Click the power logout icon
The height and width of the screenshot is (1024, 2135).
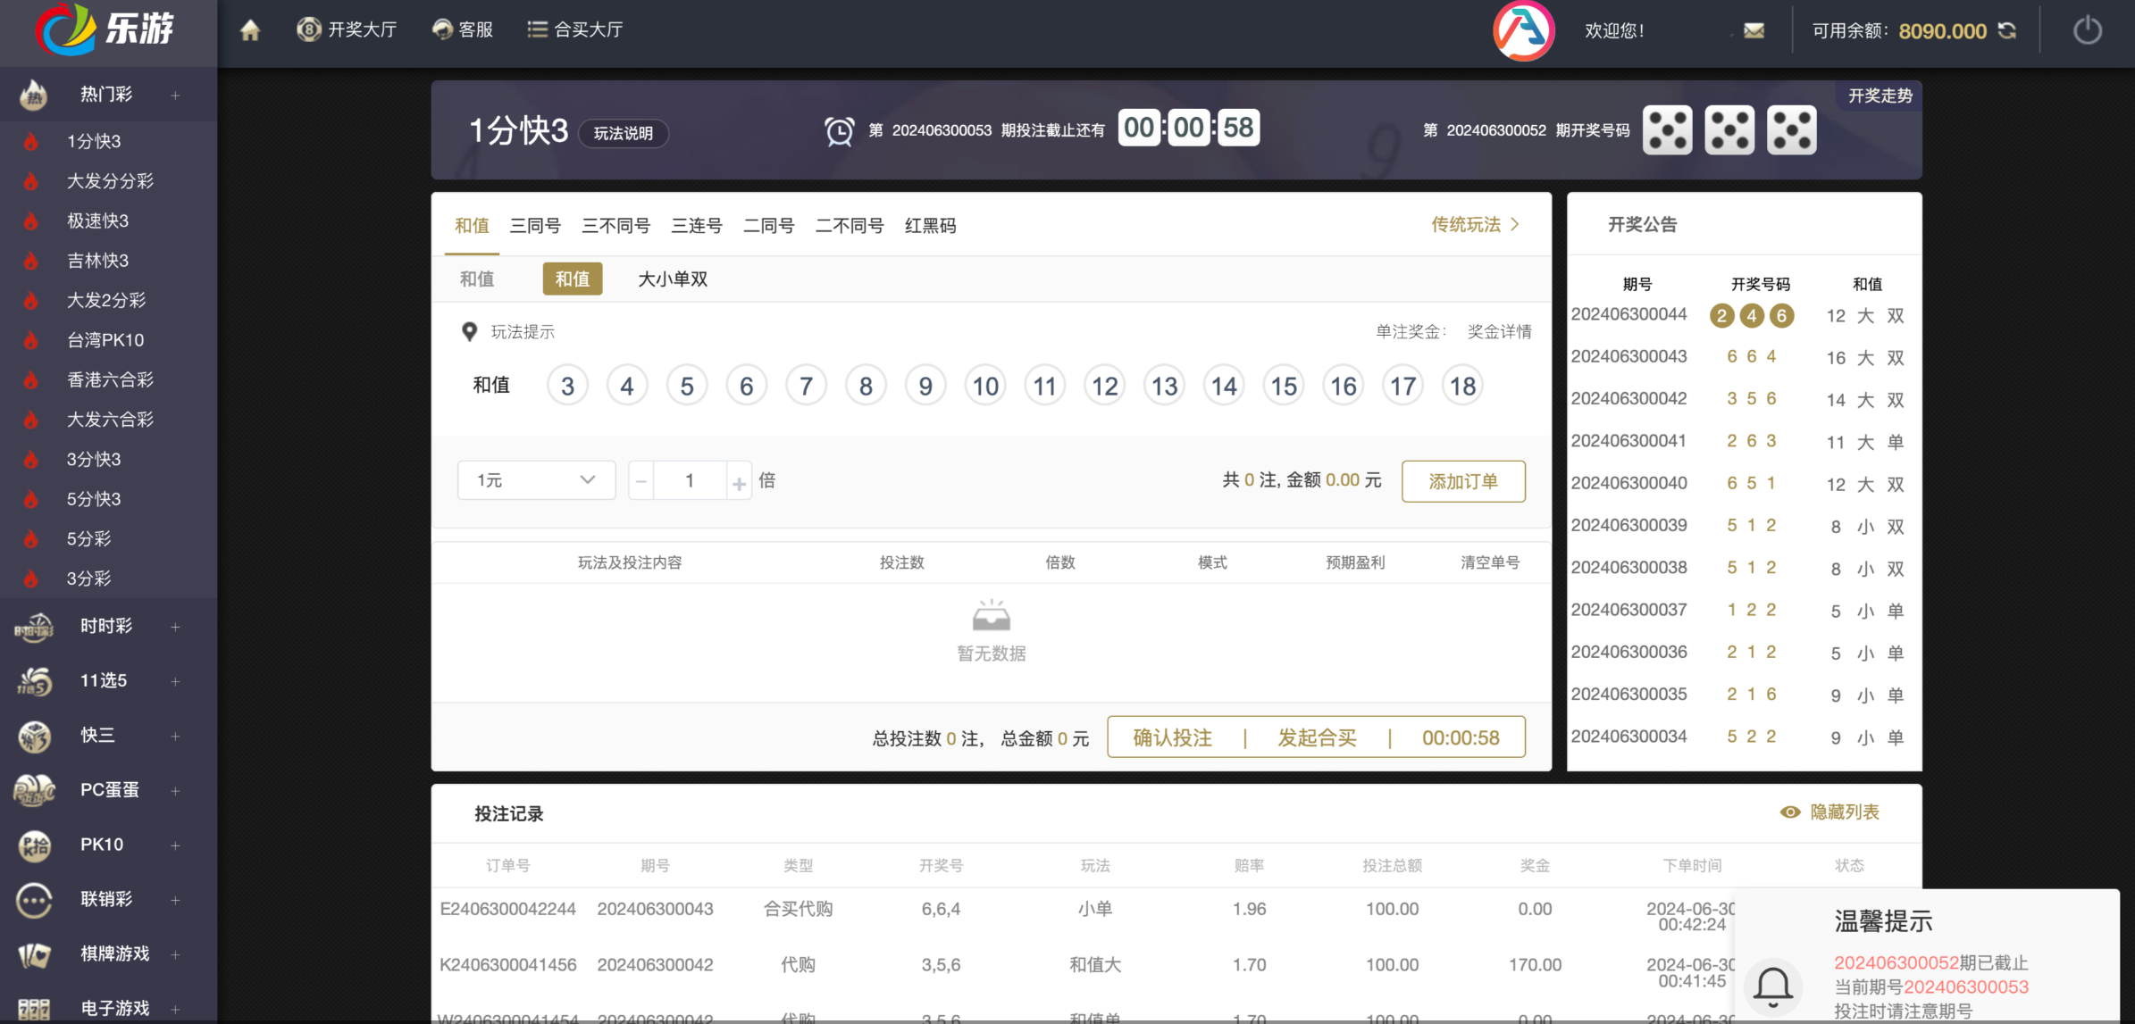point(2087,31)
